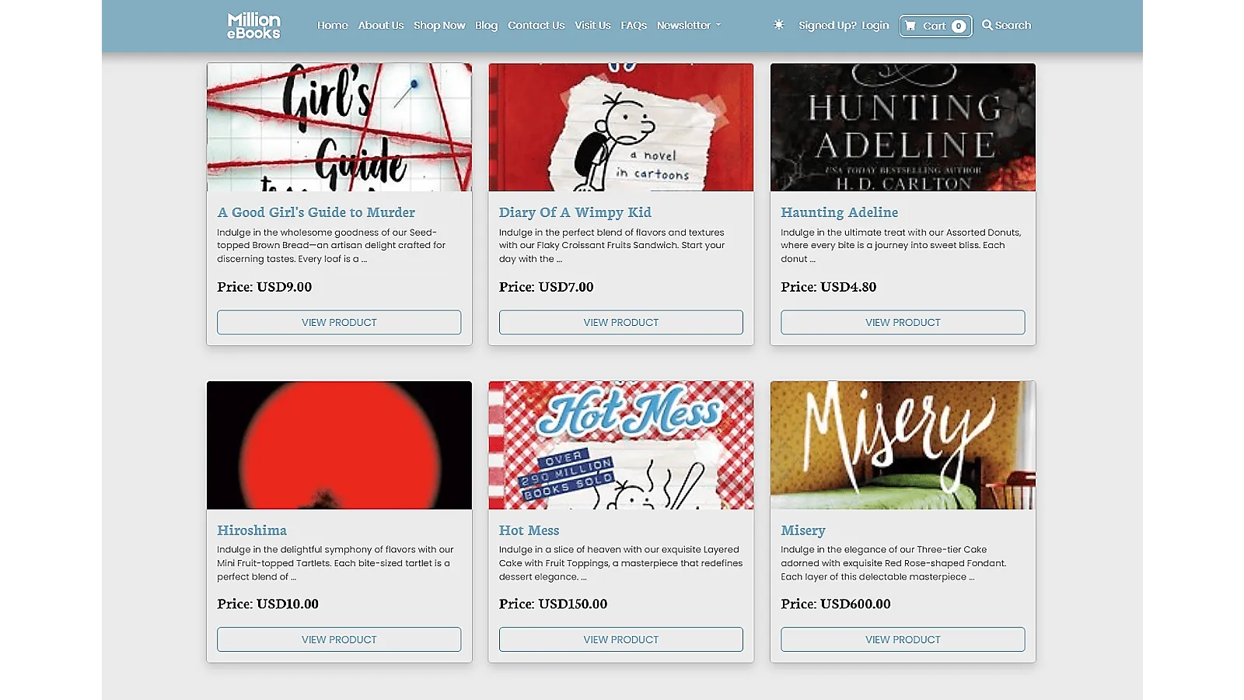
Task: Click the Flaky Croissant Fruits Sandwich description
Action: click(612, 246)
